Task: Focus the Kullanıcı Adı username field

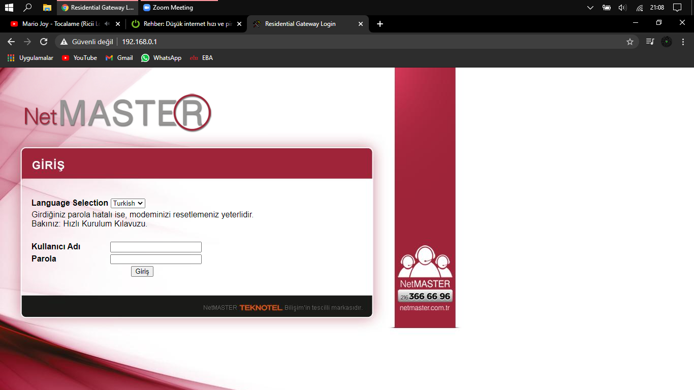Action: [x=156, y=247]
